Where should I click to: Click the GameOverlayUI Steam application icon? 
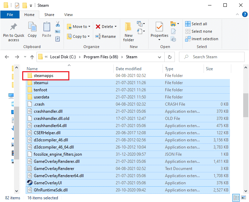[x=30, y=183]
